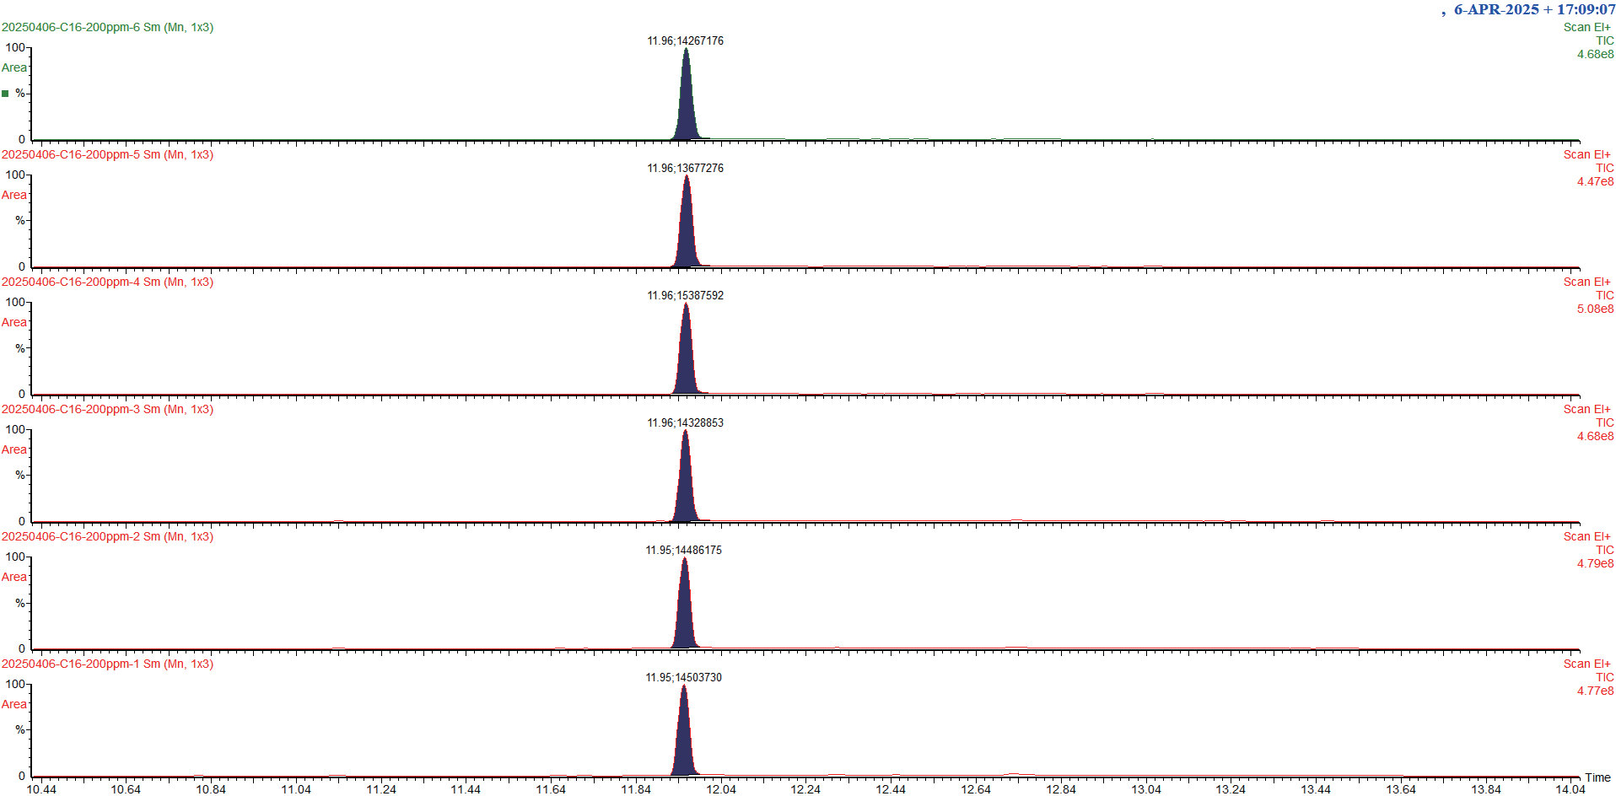The width and height of the screenshot is (1616, 796).
Task: Click the 4.77e8 intensity value
Action: (x=1595, y=691)
